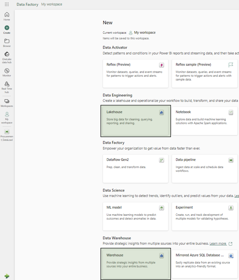The width and height of the screenshot is (239, 280).
Task: Click My workspace breadcrumb in header
Action: tap(52, 4)
